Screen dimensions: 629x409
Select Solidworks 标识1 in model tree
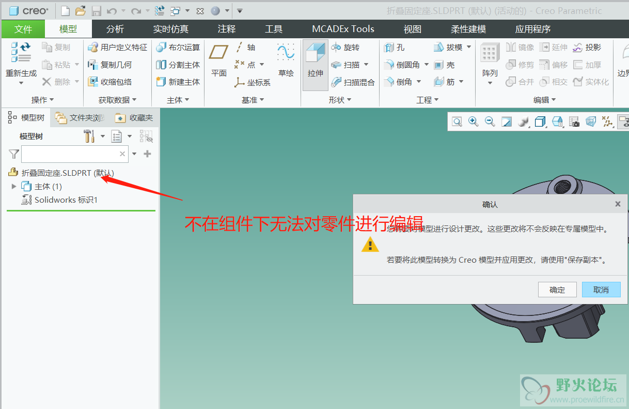click(59, 200)
